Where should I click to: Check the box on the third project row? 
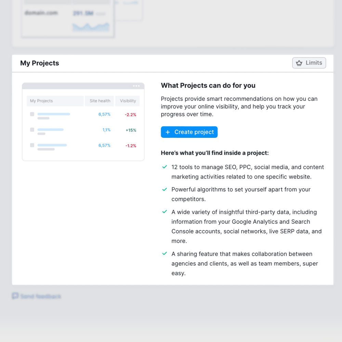[x=32, y=145]
